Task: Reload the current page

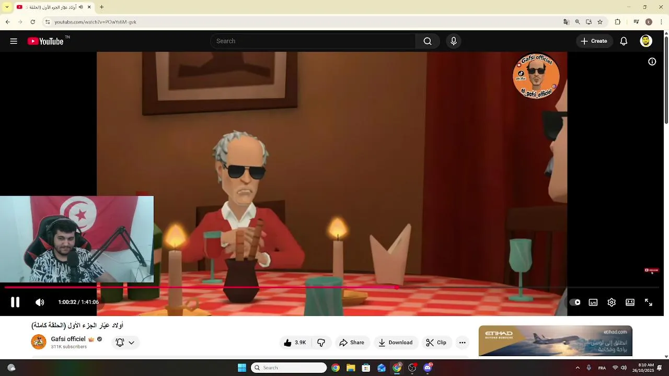Action: [x=32, y=22]
